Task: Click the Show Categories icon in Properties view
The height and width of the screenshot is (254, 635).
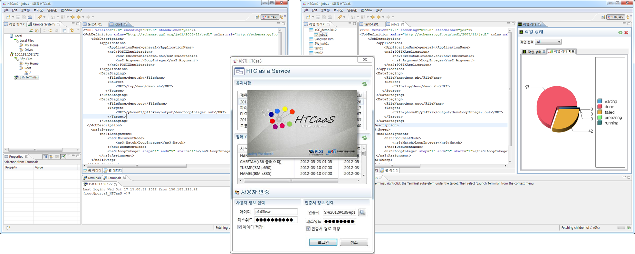Action: pyautogui.click(x=45, y=156)
